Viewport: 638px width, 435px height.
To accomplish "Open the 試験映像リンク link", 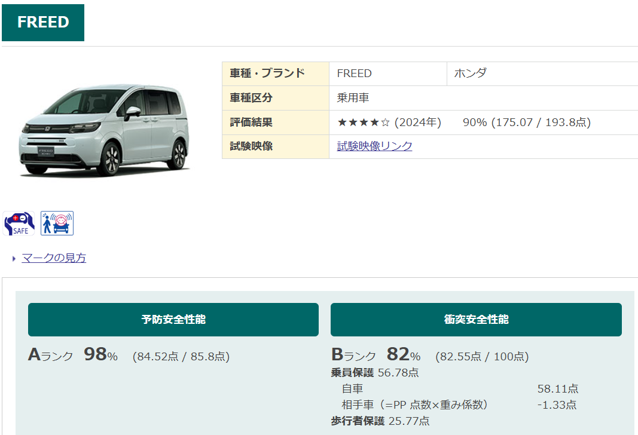I will pos(374,146).
